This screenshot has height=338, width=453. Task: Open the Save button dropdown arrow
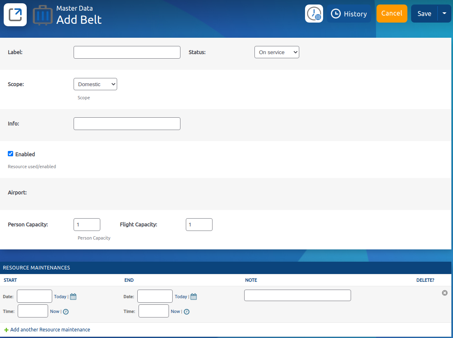(444, 14)
